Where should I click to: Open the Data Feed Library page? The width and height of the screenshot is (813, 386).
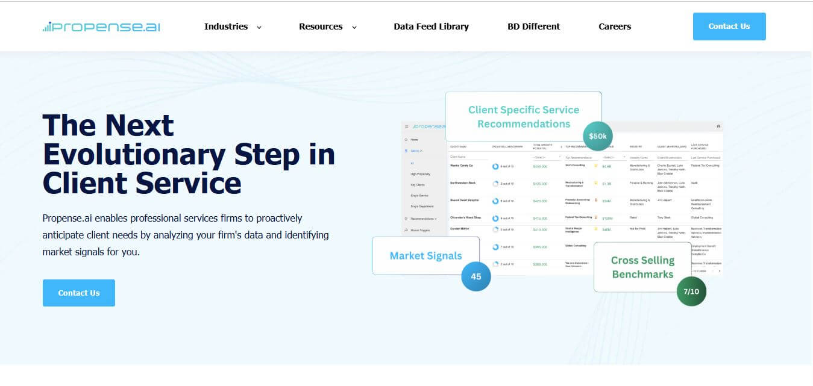coord(431,26)
